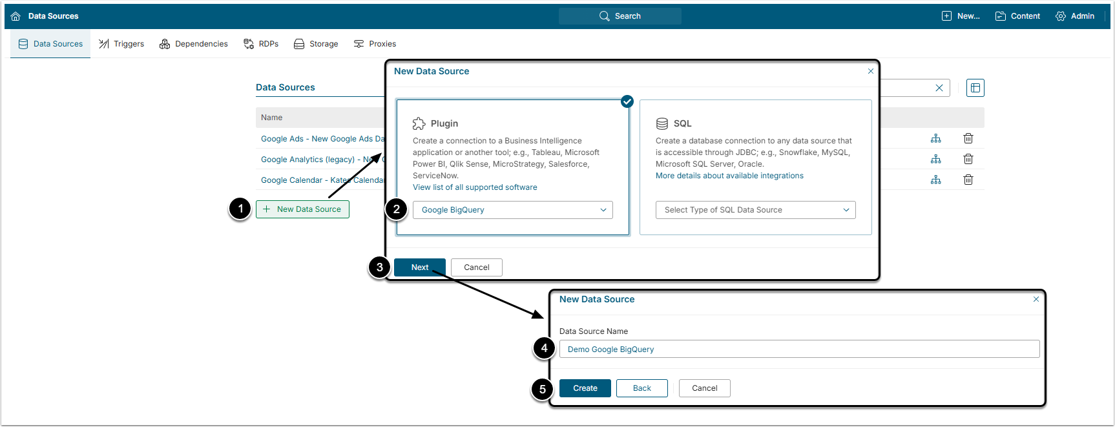Viewport: 1115px width, 427px height.
Task: Open the Content menu in header
Action: (x=1017, y=16)
